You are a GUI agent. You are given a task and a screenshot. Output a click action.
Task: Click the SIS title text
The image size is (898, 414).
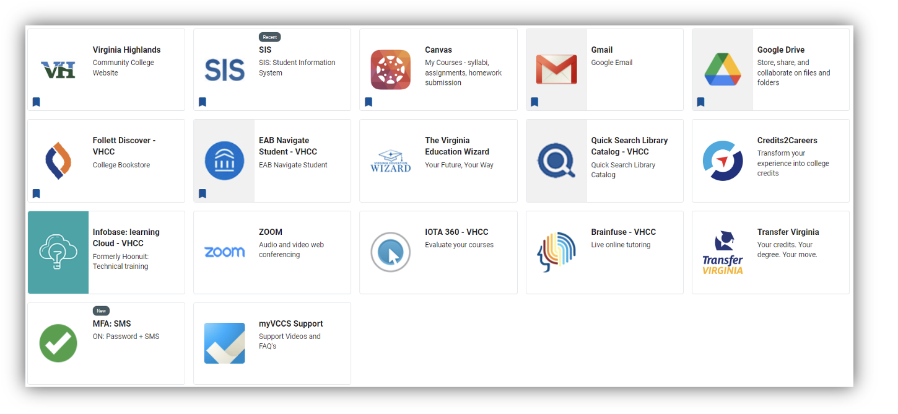[x=265, y=50]
